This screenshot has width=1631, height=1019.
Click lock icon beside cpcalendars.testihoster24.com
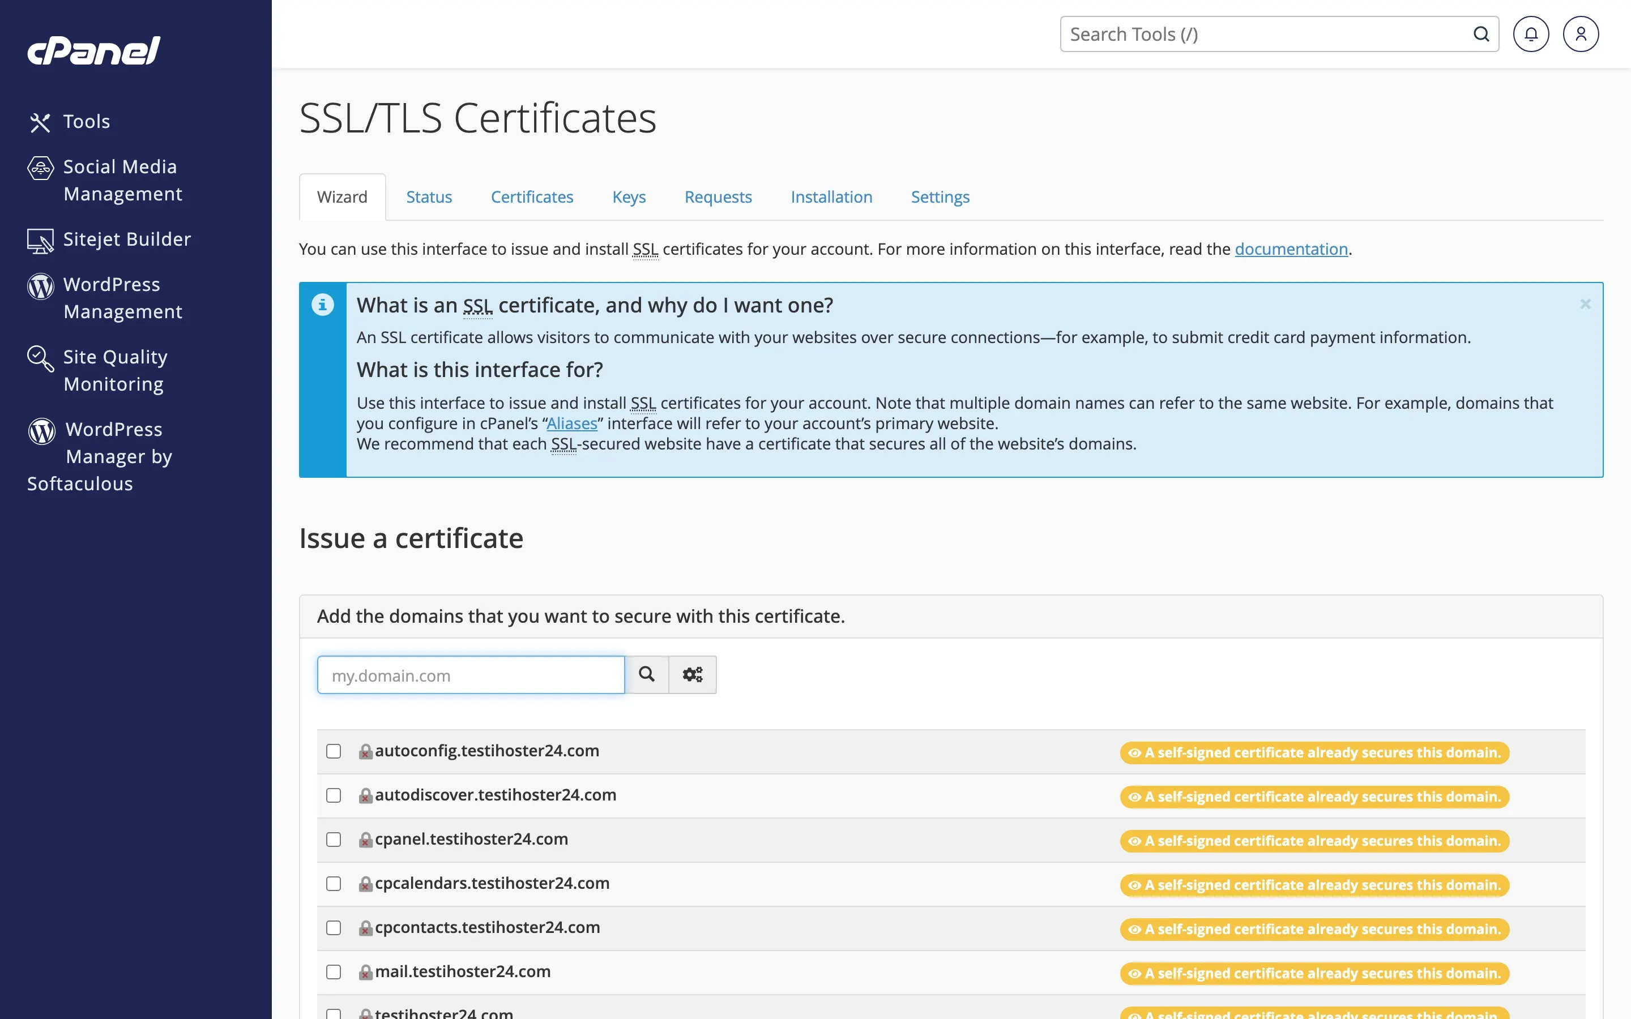365,884
